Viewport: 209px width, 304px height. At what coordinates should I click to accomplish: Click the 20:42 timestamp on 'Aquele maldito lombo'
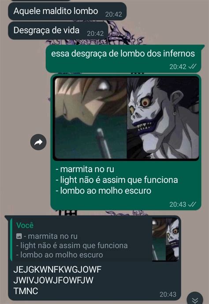point(114,14)
